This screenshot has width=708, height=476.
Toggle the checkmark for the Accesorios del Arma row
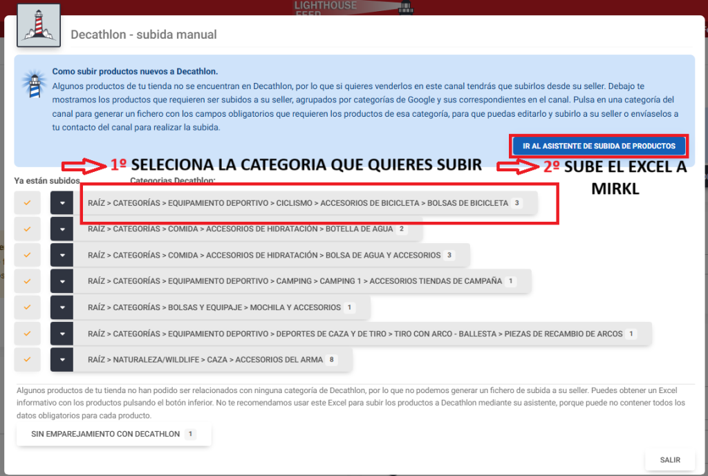(27, 360)
